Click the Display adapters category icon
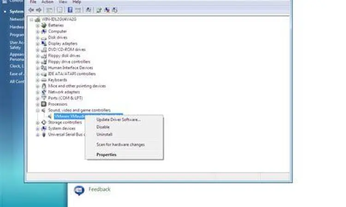The width and height of the screenshot is (346, 207). 44,43
